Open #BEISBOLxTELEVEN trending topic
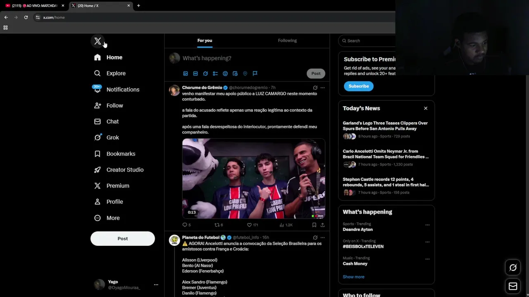Viewport: 529px width, 297px height. pos(363,247)
